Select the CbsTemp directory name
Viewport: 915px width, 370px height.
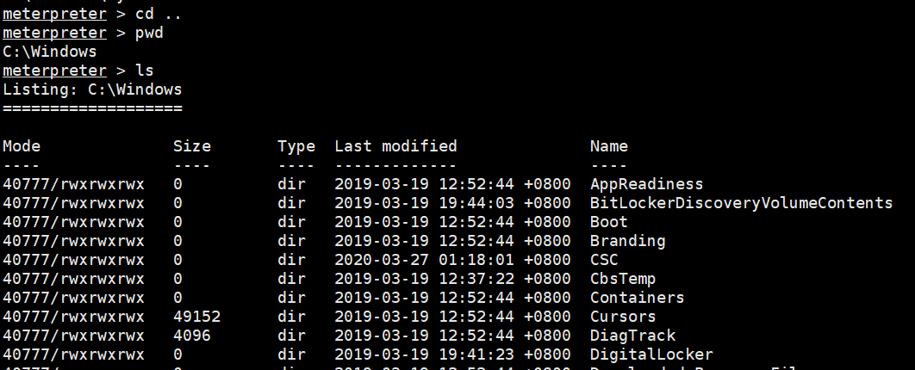(623, 279)
